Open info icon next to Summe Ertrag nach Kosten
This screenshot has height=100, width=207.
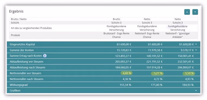point(45,56)
